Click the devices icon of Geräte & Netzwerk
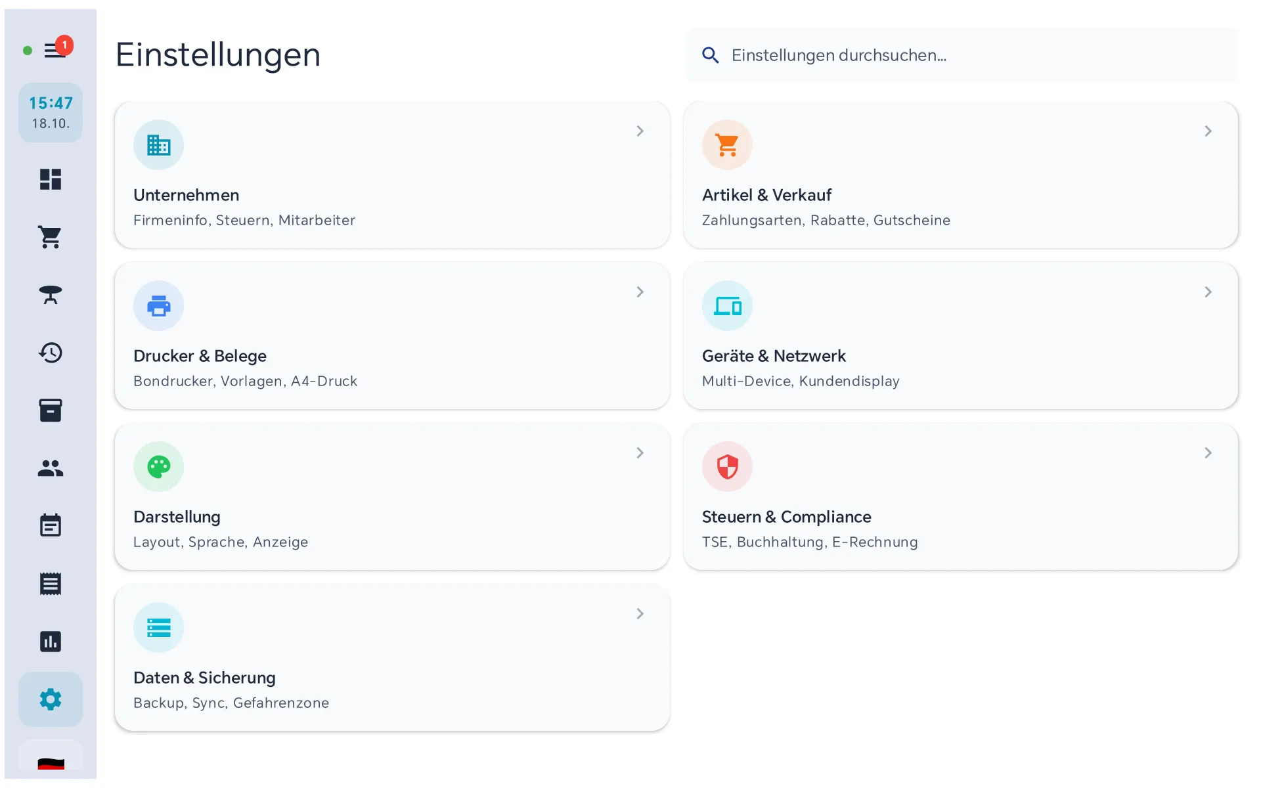 tap(727, 305)
